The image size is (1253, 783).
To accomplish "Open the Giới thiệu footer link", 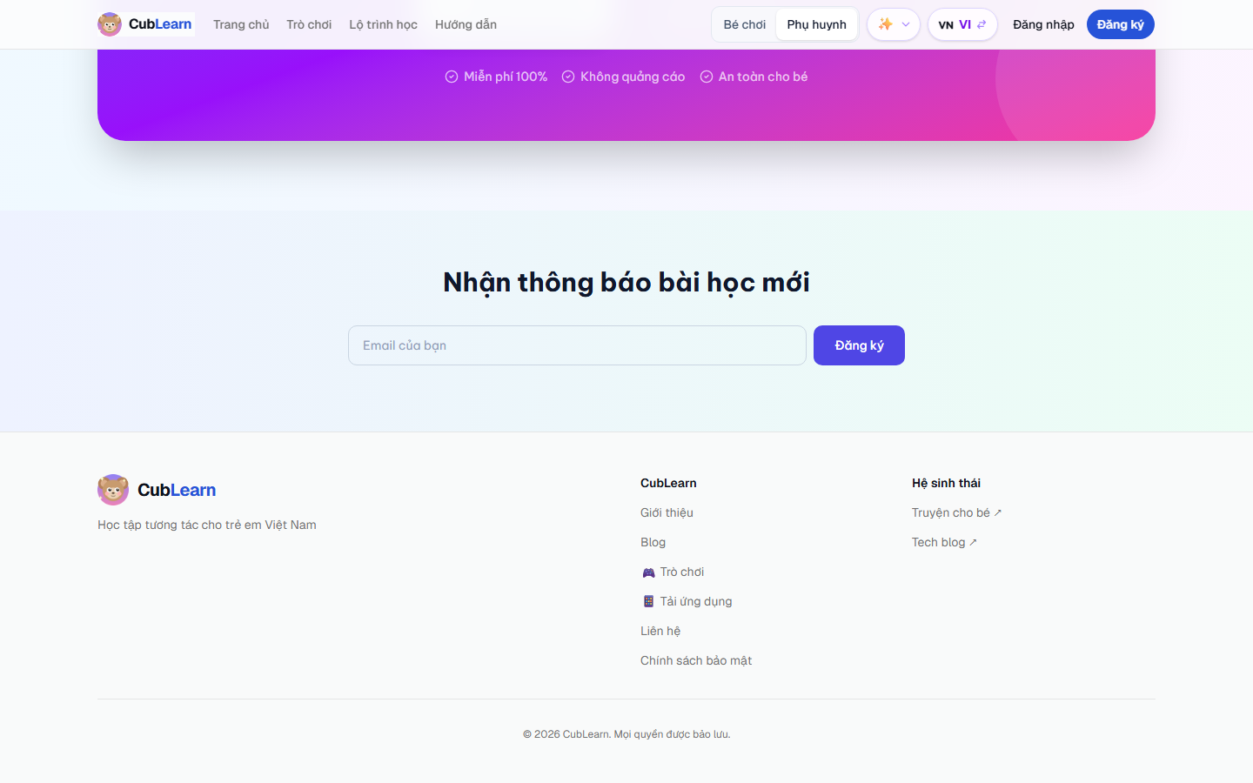I will point(667,512).
